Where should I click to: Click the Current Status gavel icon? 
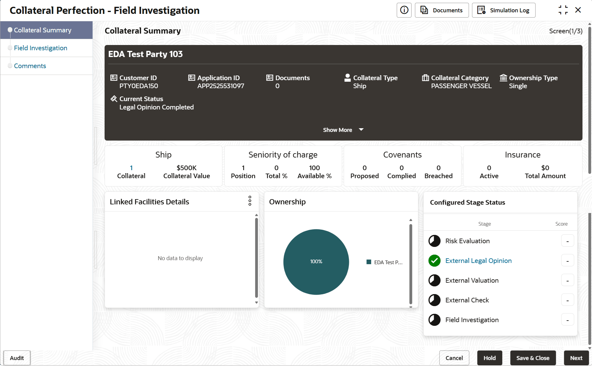coord(114,99)
